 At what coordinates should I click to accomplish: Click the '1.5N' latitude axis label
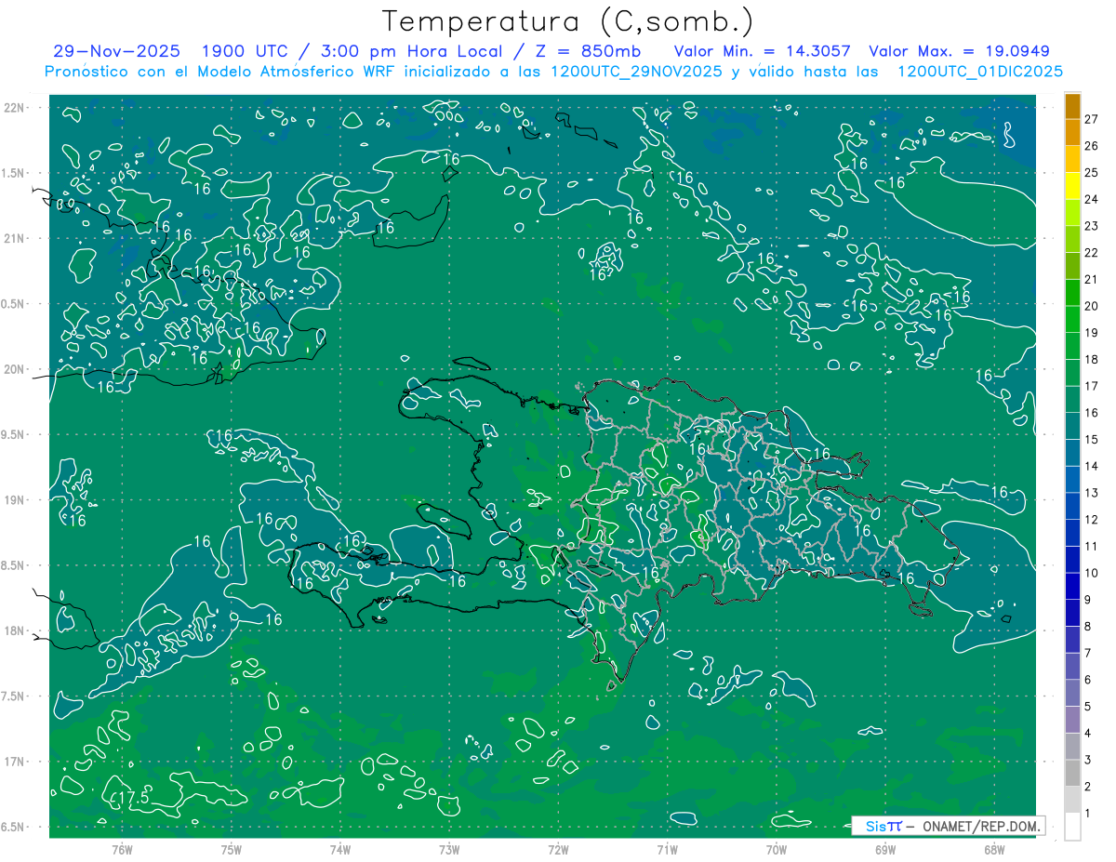13,173
